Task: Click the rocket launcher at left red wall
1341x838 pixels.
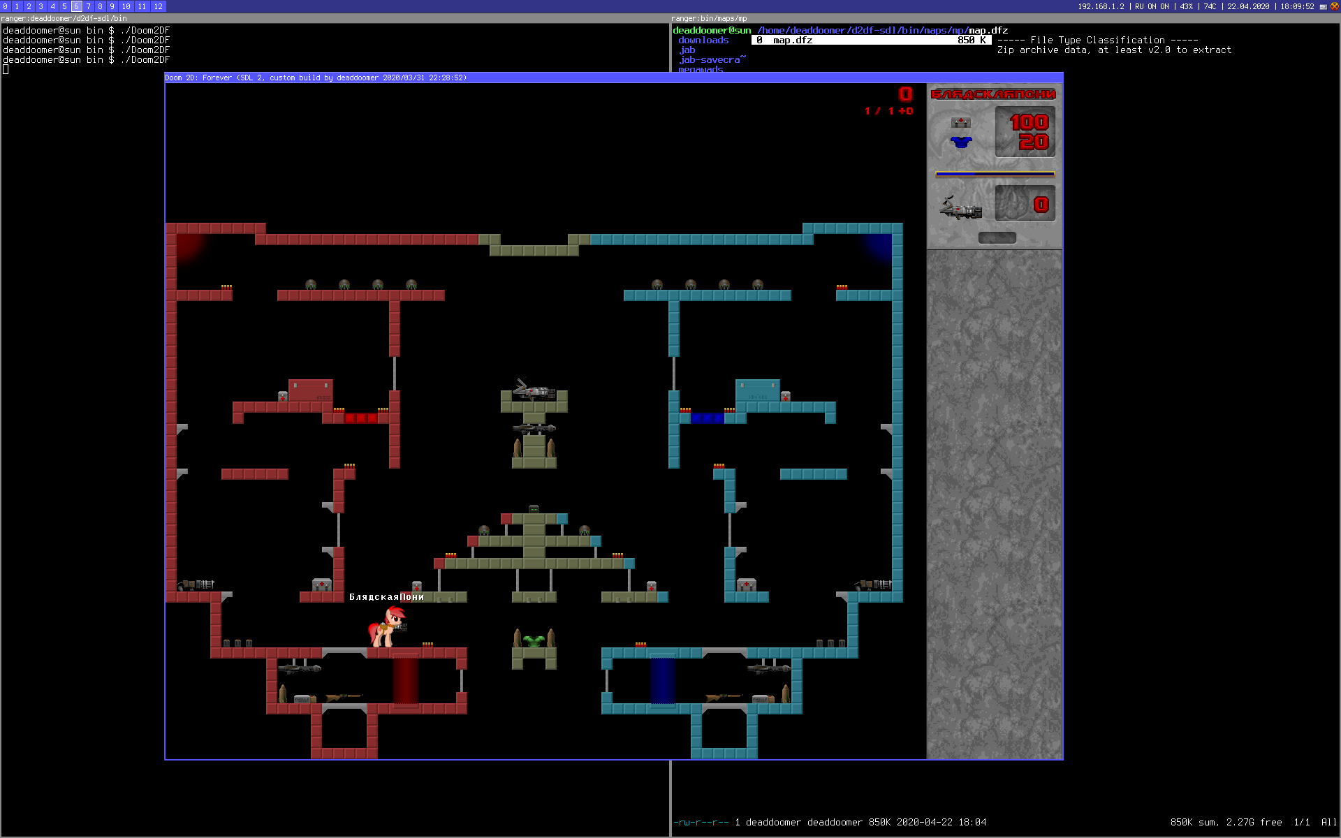Action: tap(196, 585)
